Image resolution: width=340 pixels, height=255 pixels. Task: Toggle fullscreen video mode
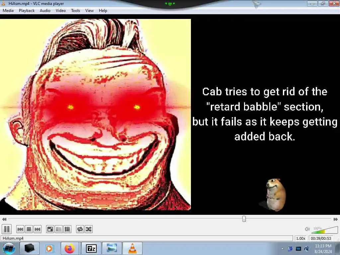click(x=50, y=229)
